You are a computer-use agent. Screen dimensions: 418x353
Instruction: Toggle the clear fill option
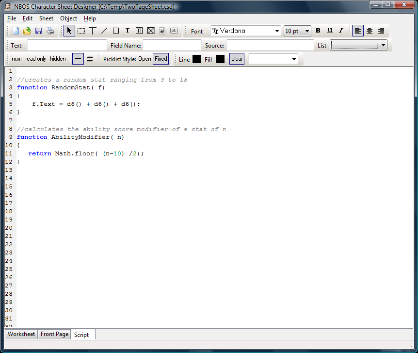237,59
